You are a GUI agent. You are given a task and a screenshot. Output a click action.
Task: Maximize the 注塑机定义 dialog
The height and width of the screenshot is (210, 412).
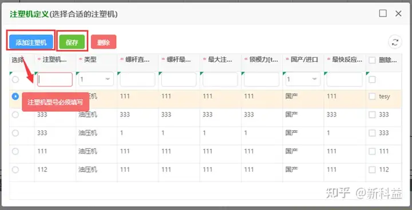click(x=383, y=13)
